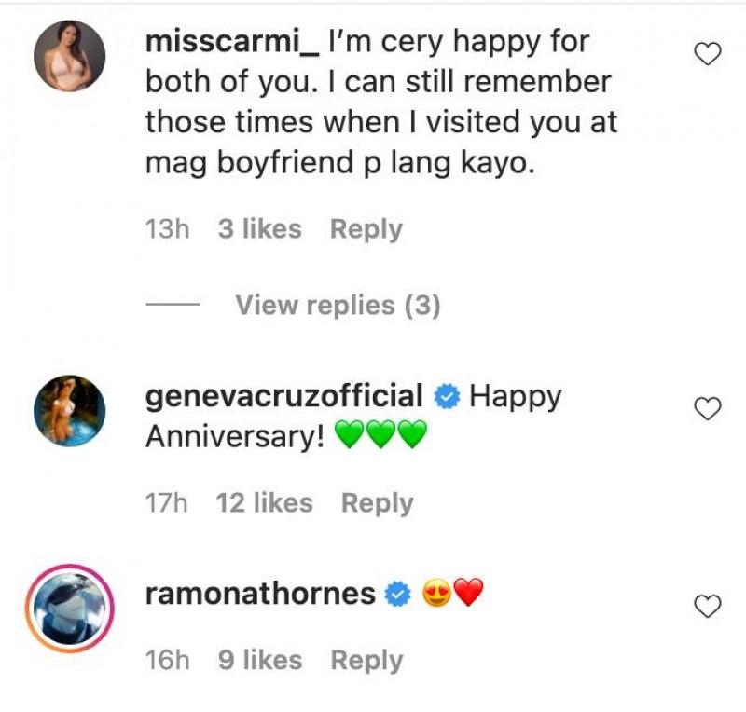Reply to genevacruzofficial's comment

(377, 503)
